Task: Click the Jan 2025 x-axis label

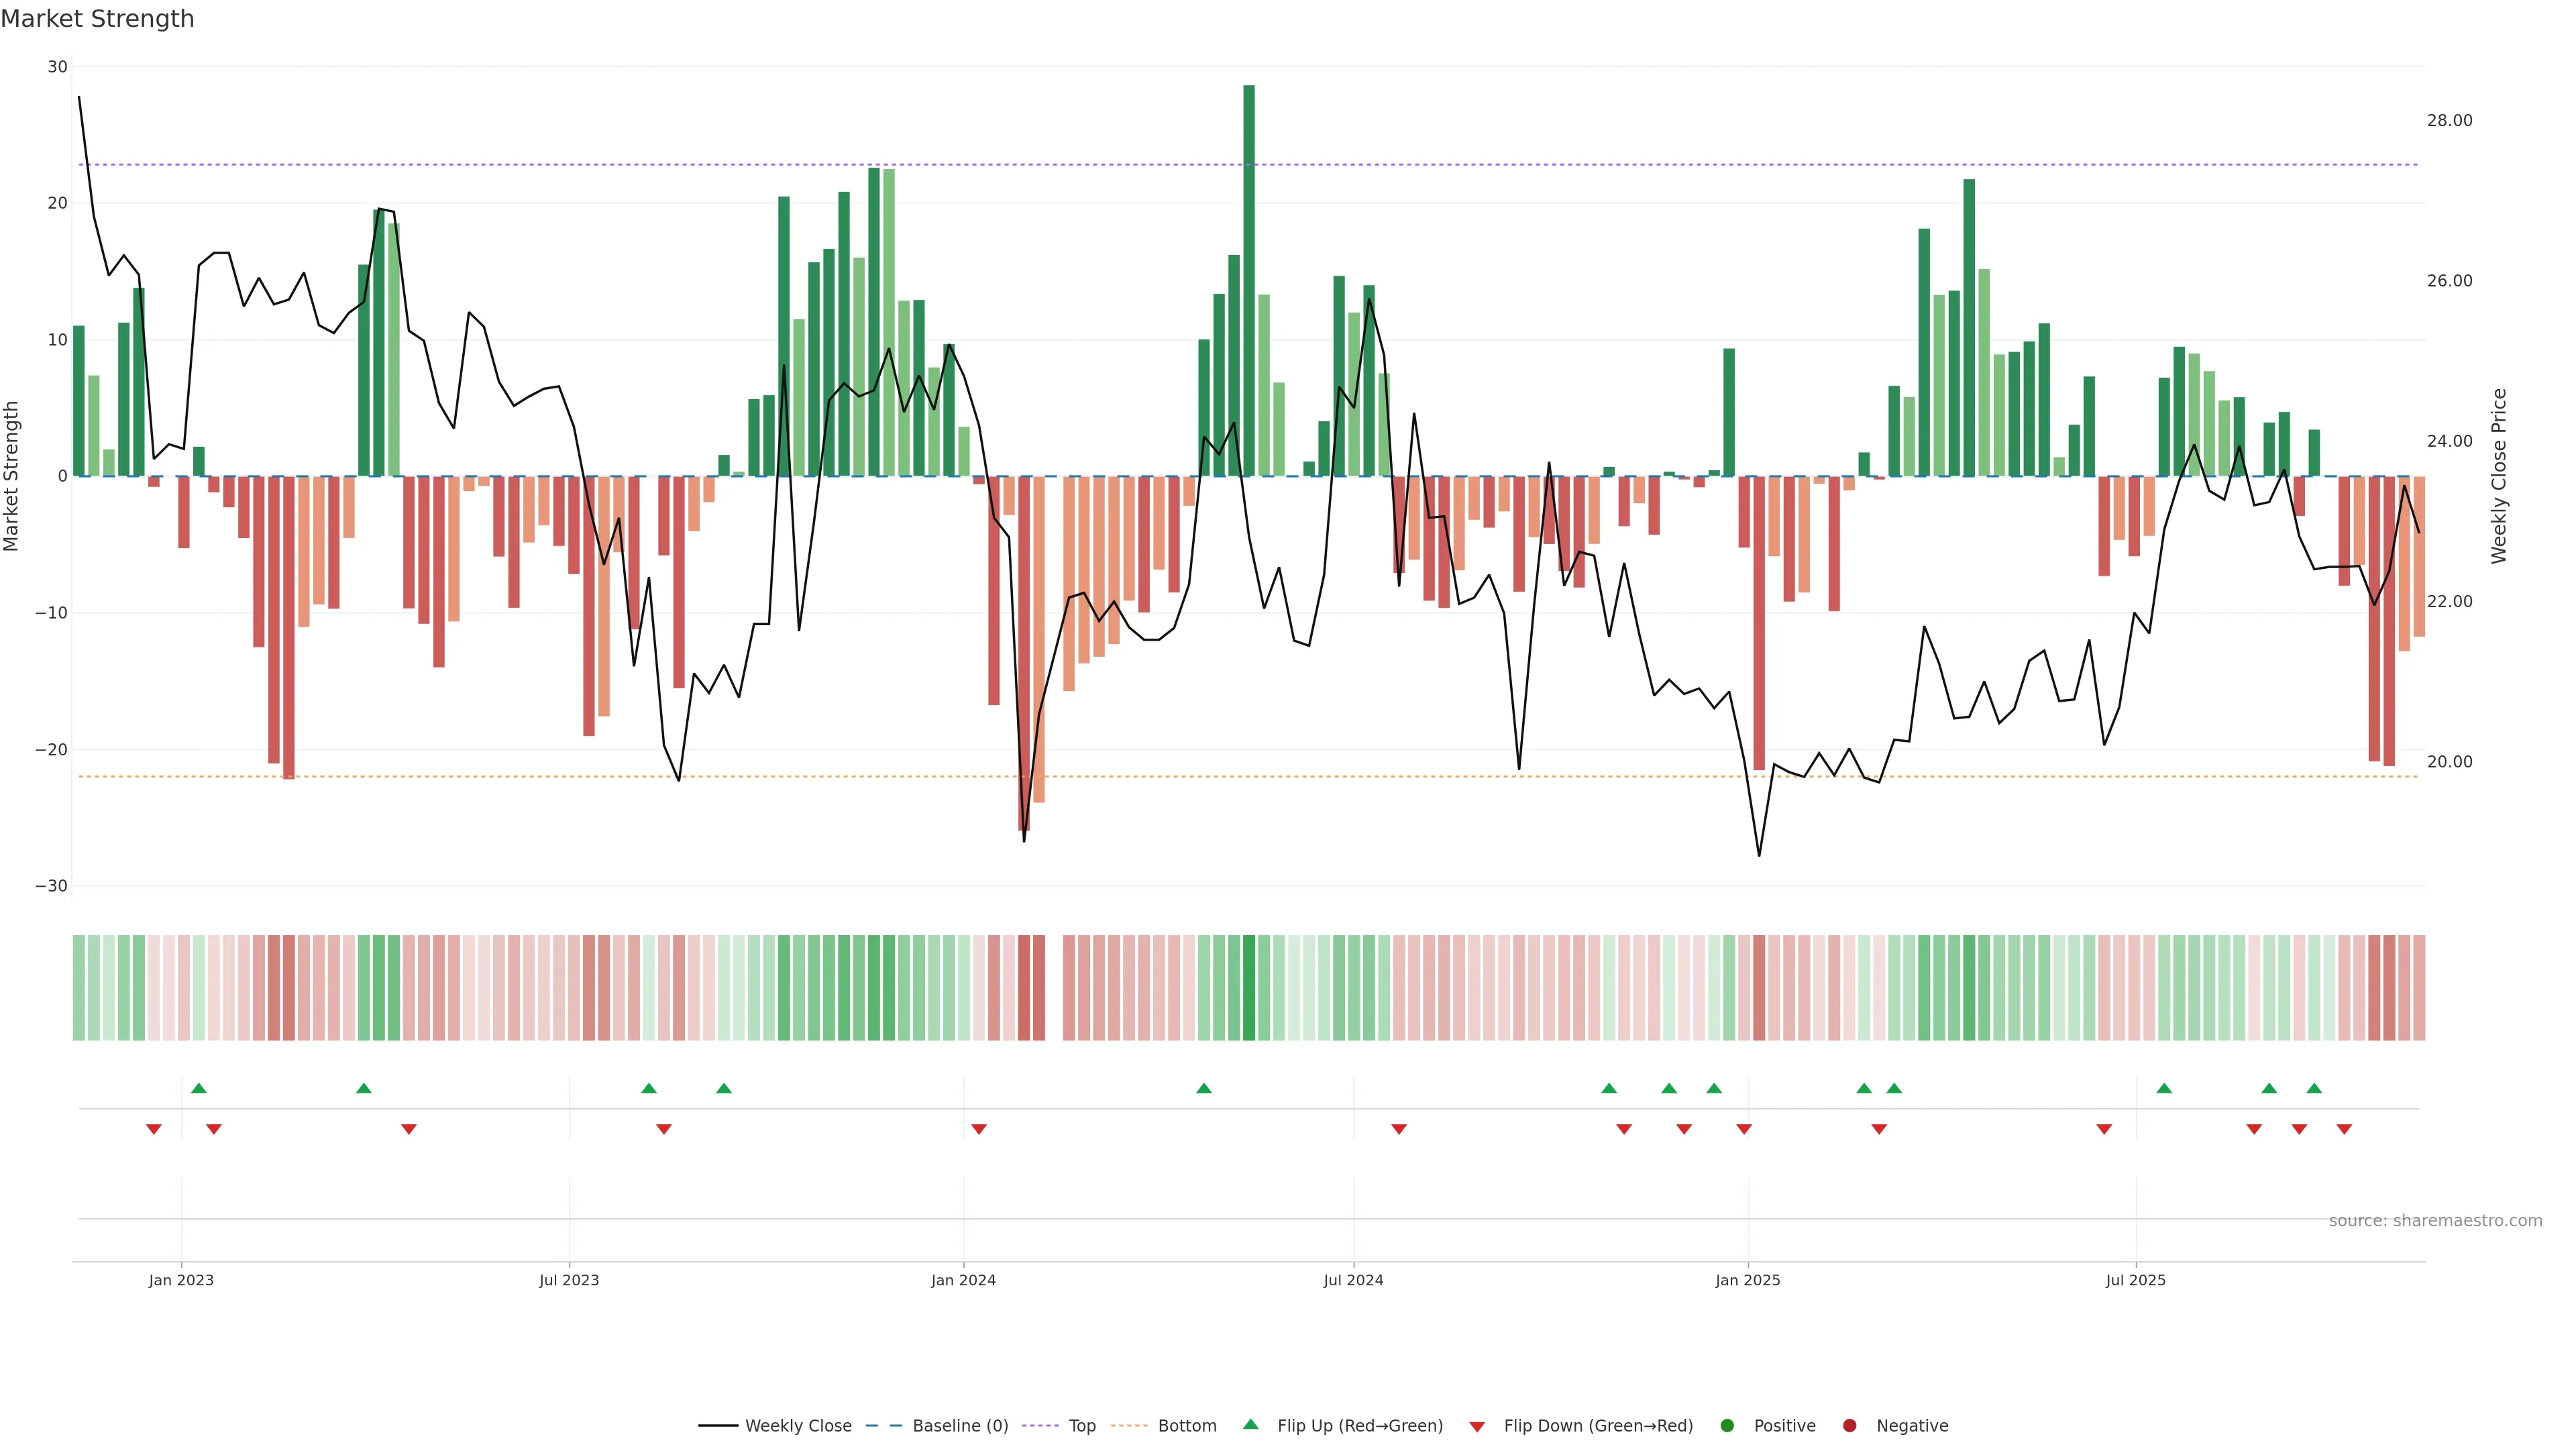Action: click(1747, 1280)
